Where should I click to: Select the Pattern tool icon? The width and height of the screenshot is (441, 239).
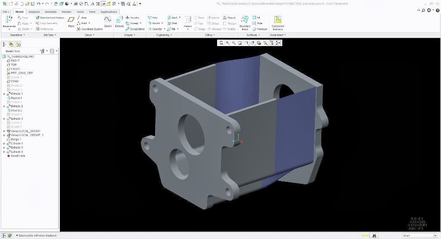click(x=188, y=20)
